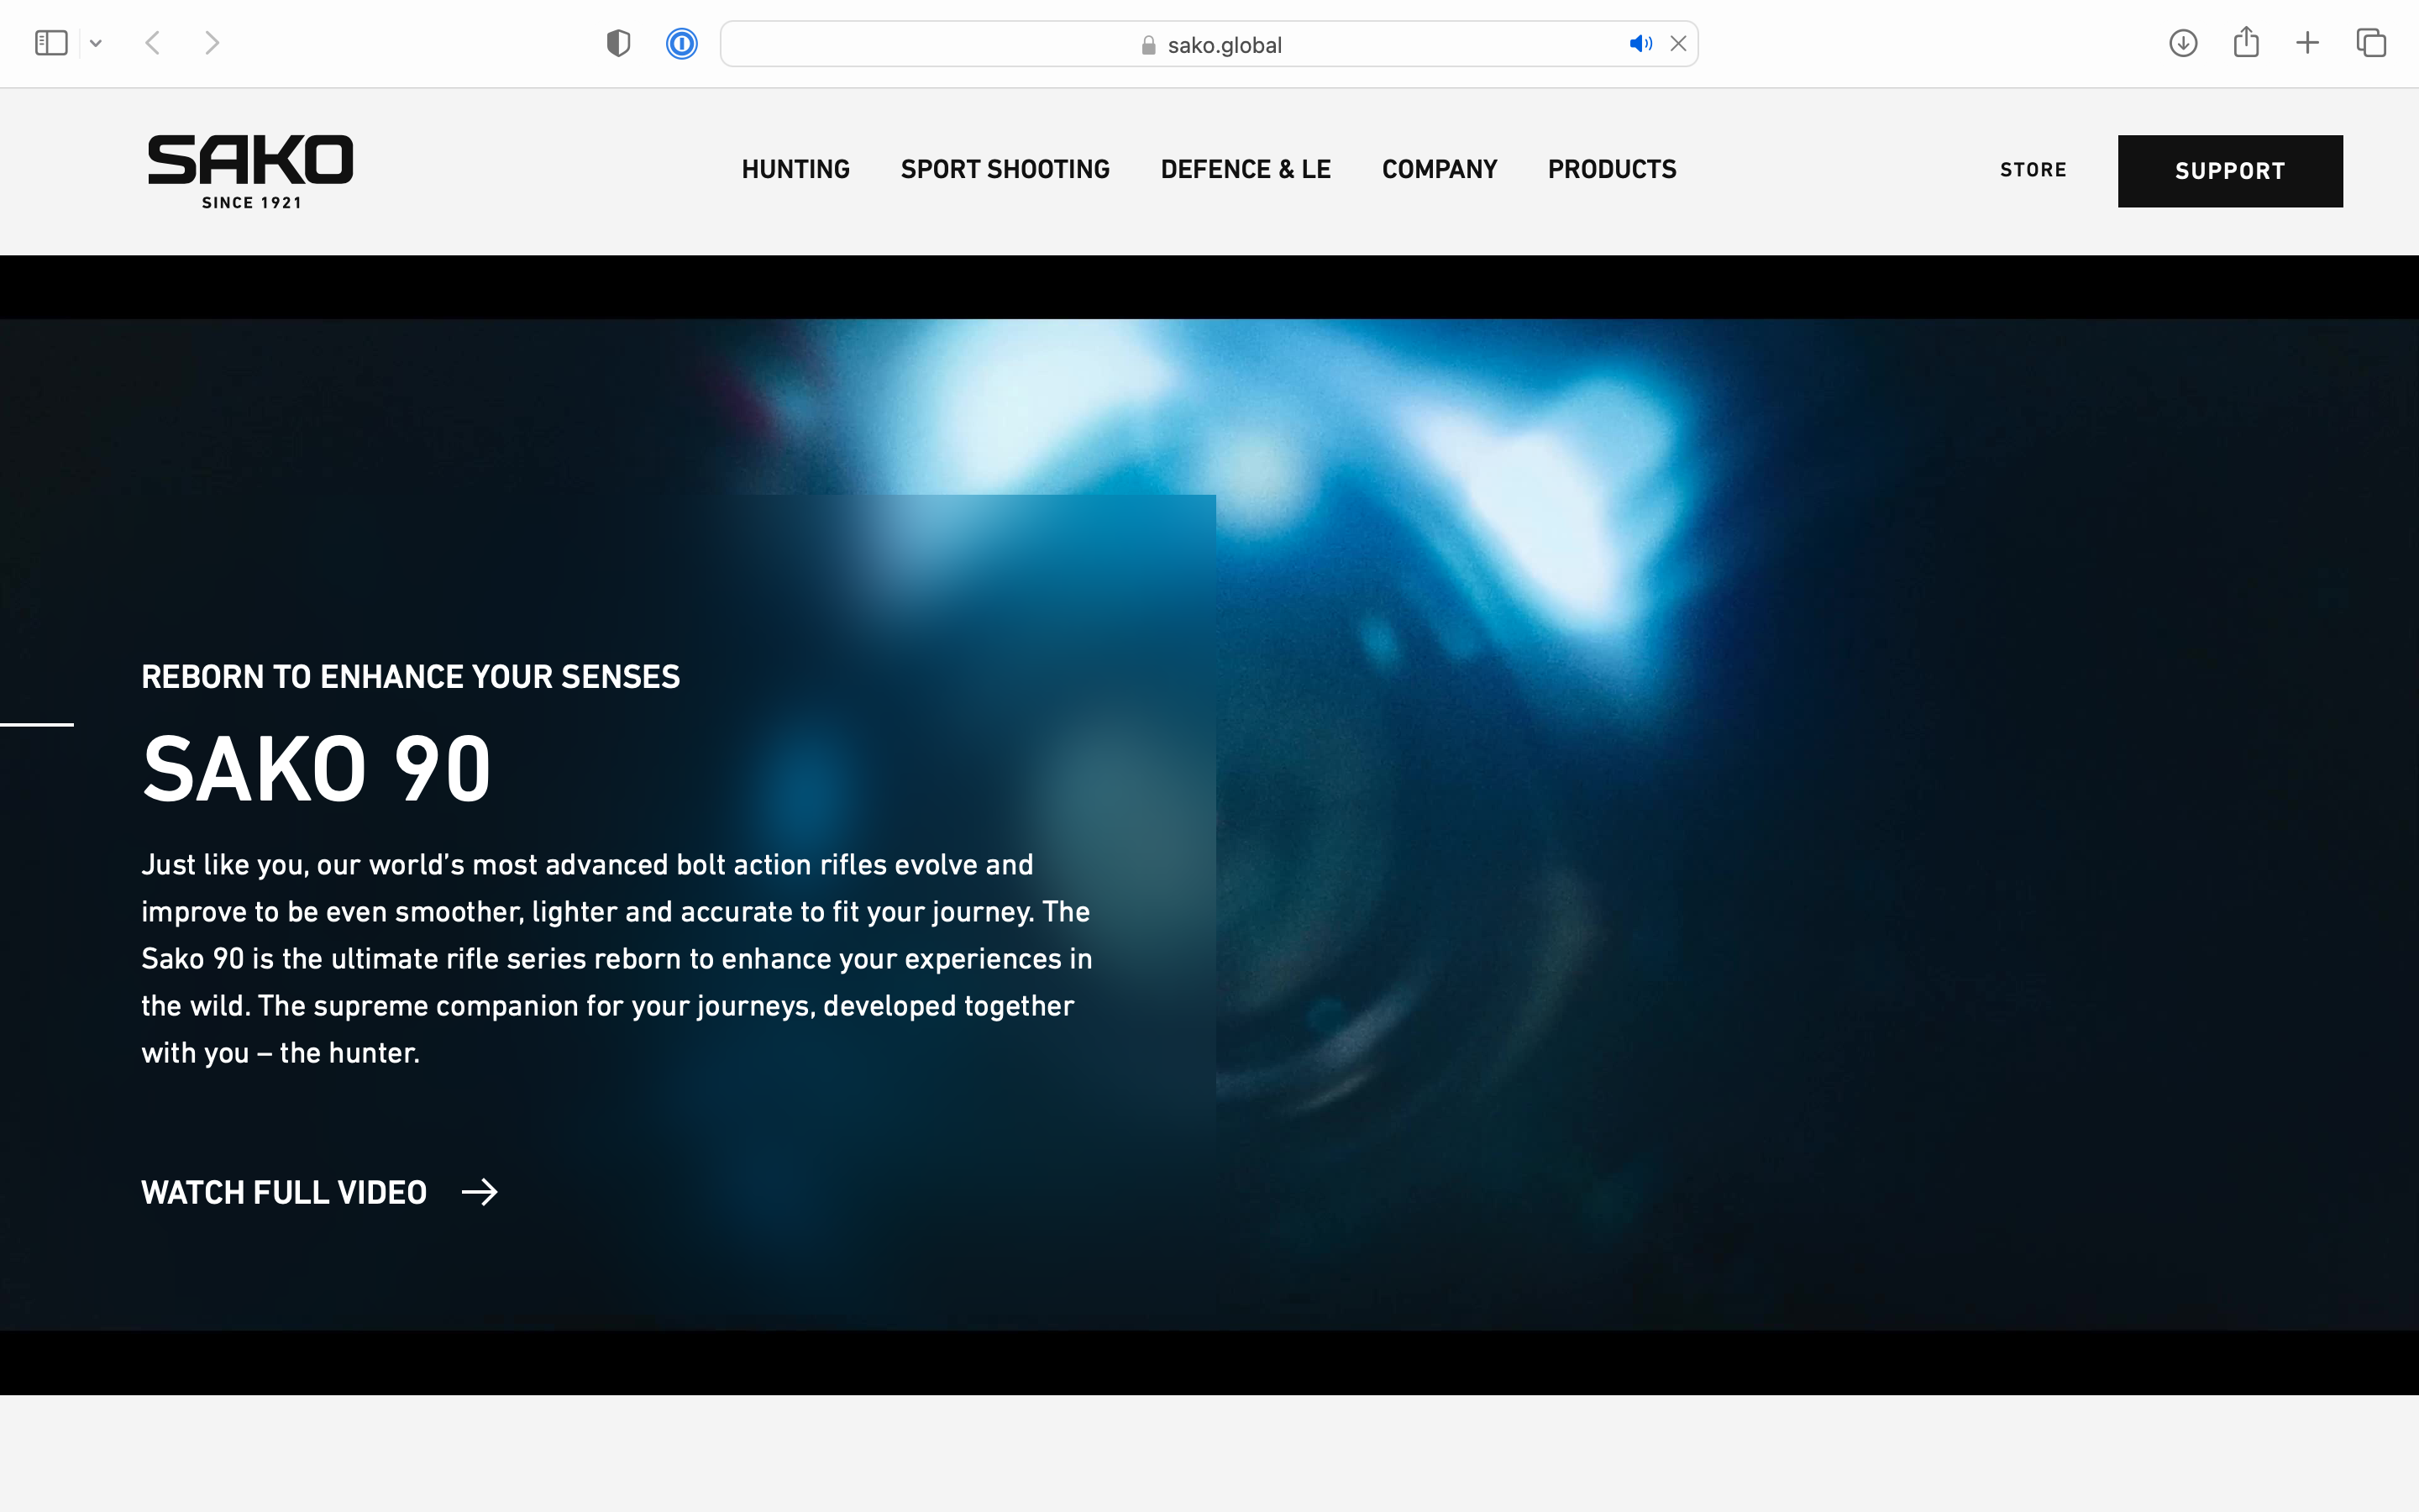
Task: Go forward to the next page
Action: click(x=211, y=43)
